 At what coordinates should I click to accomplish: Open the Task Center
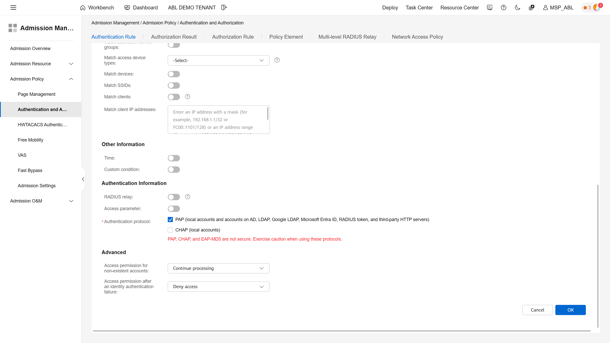(419, 8)
